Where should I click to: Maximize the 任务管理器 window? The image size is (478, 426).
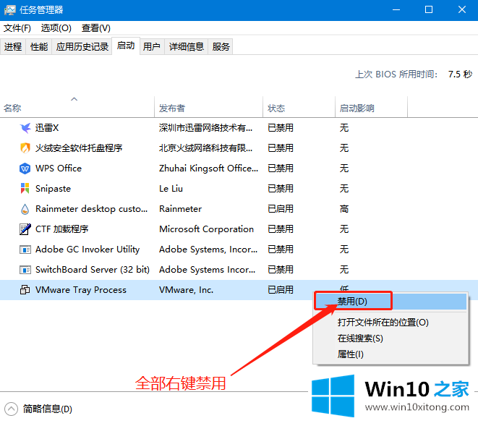[x=429, y=9]
